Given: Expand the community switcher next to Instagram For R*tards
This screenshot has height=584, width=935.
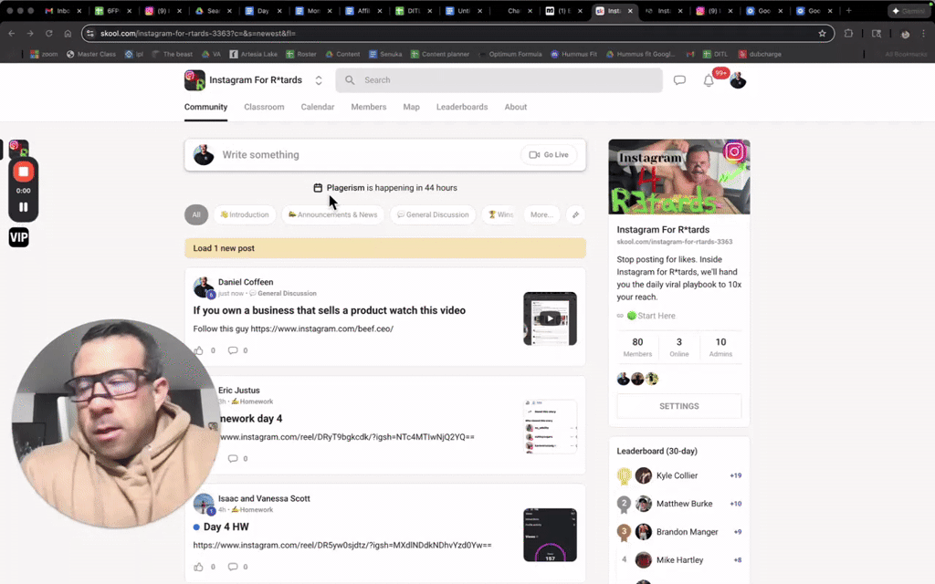Looking at the screenshot, I should [x=319, y=80].
